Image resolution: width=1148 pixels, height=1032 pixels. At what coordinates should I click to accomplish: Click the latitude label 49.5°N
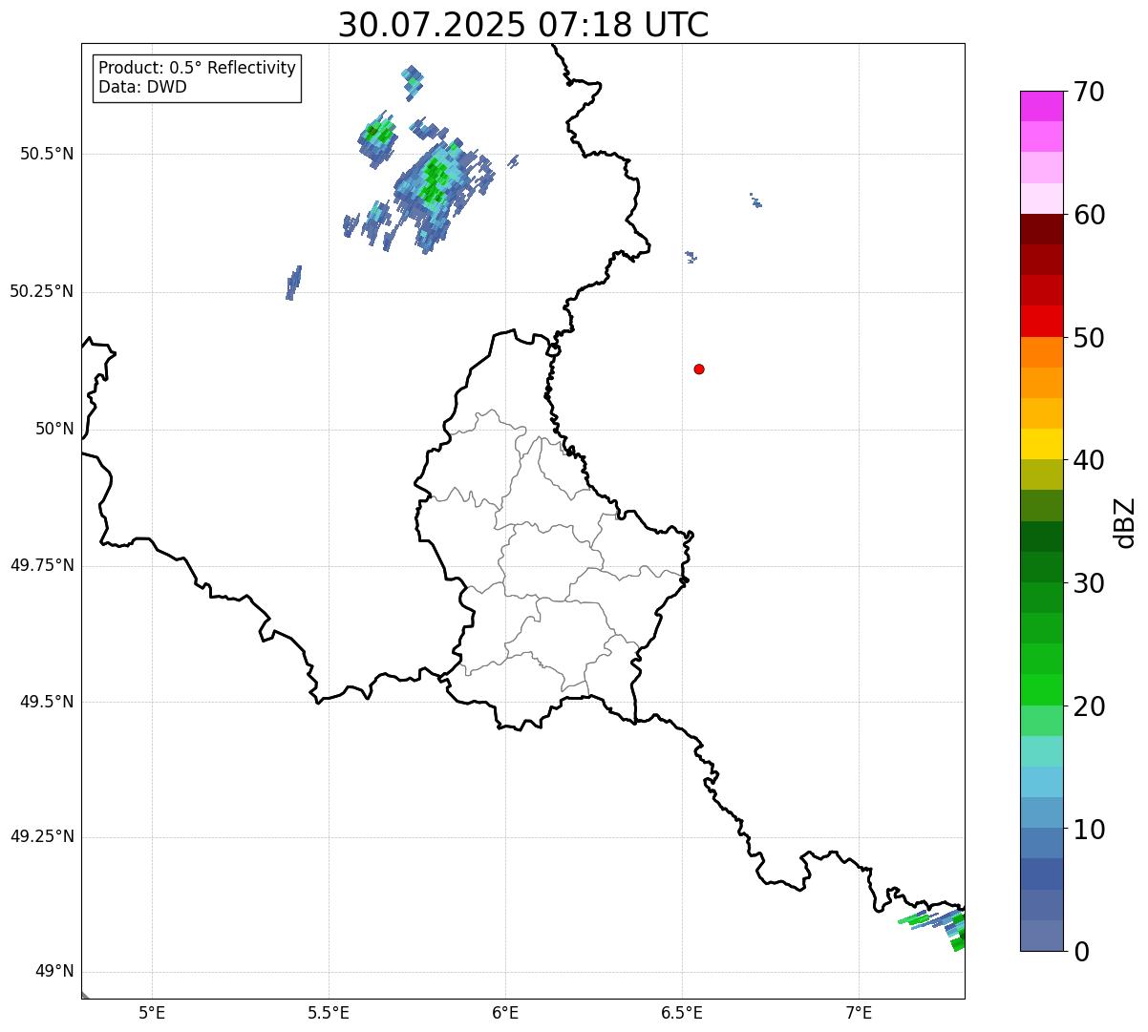pyautogui.click(x=47, y=702)
